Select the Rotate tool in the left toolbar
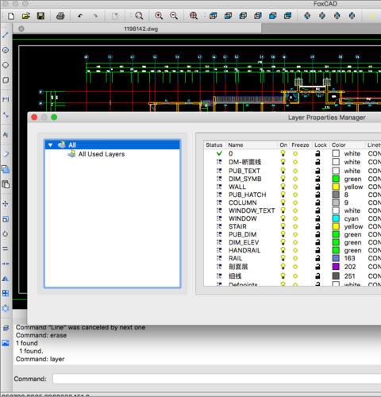 tap(6, 234)
